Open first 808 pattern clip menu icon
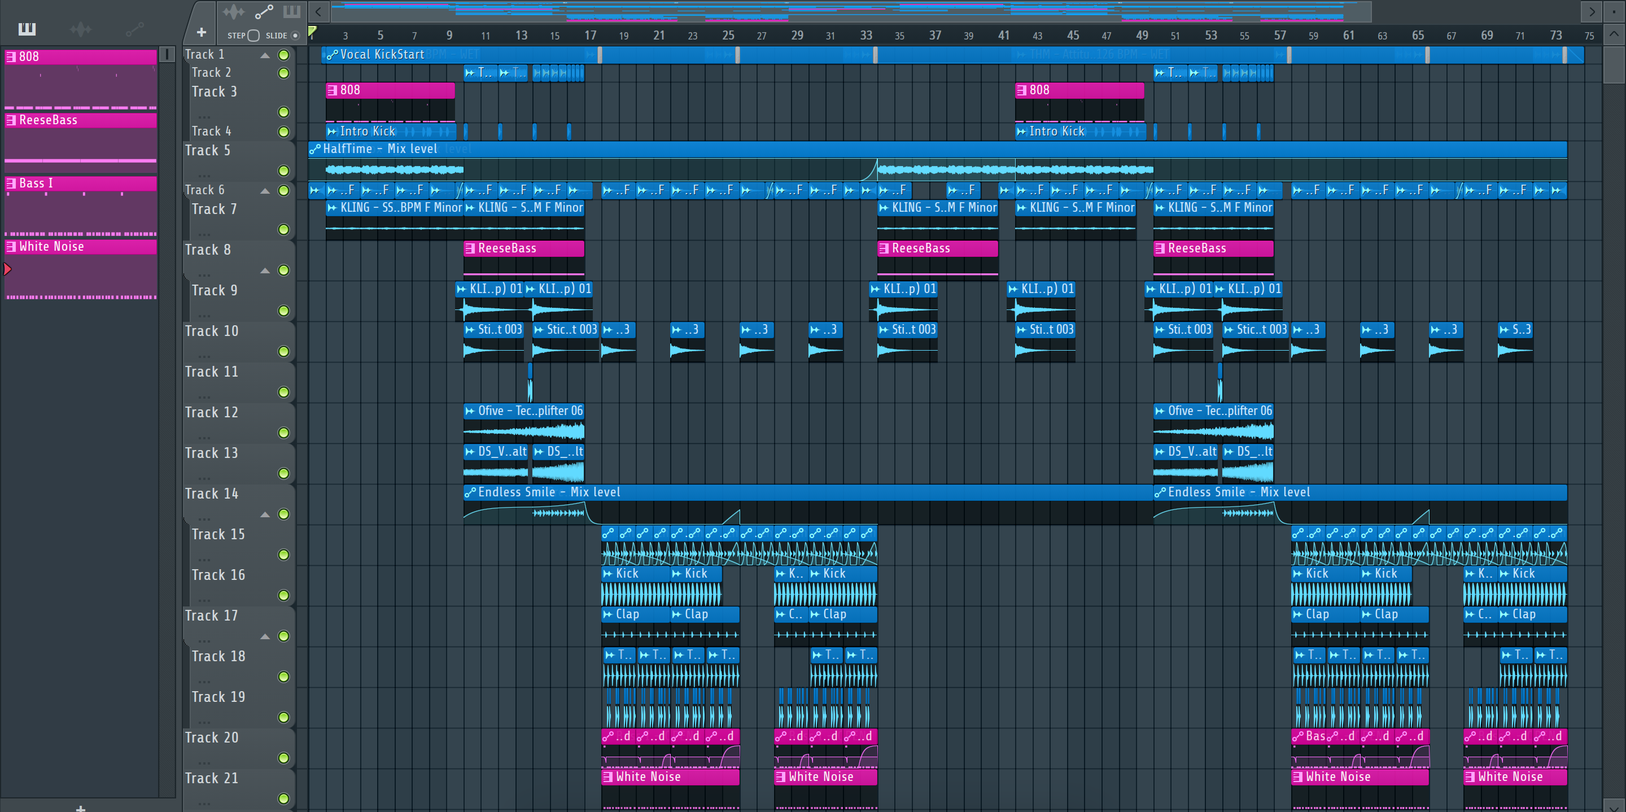The width and height of the screenshot is (1626, 812). tap(332, 90)
